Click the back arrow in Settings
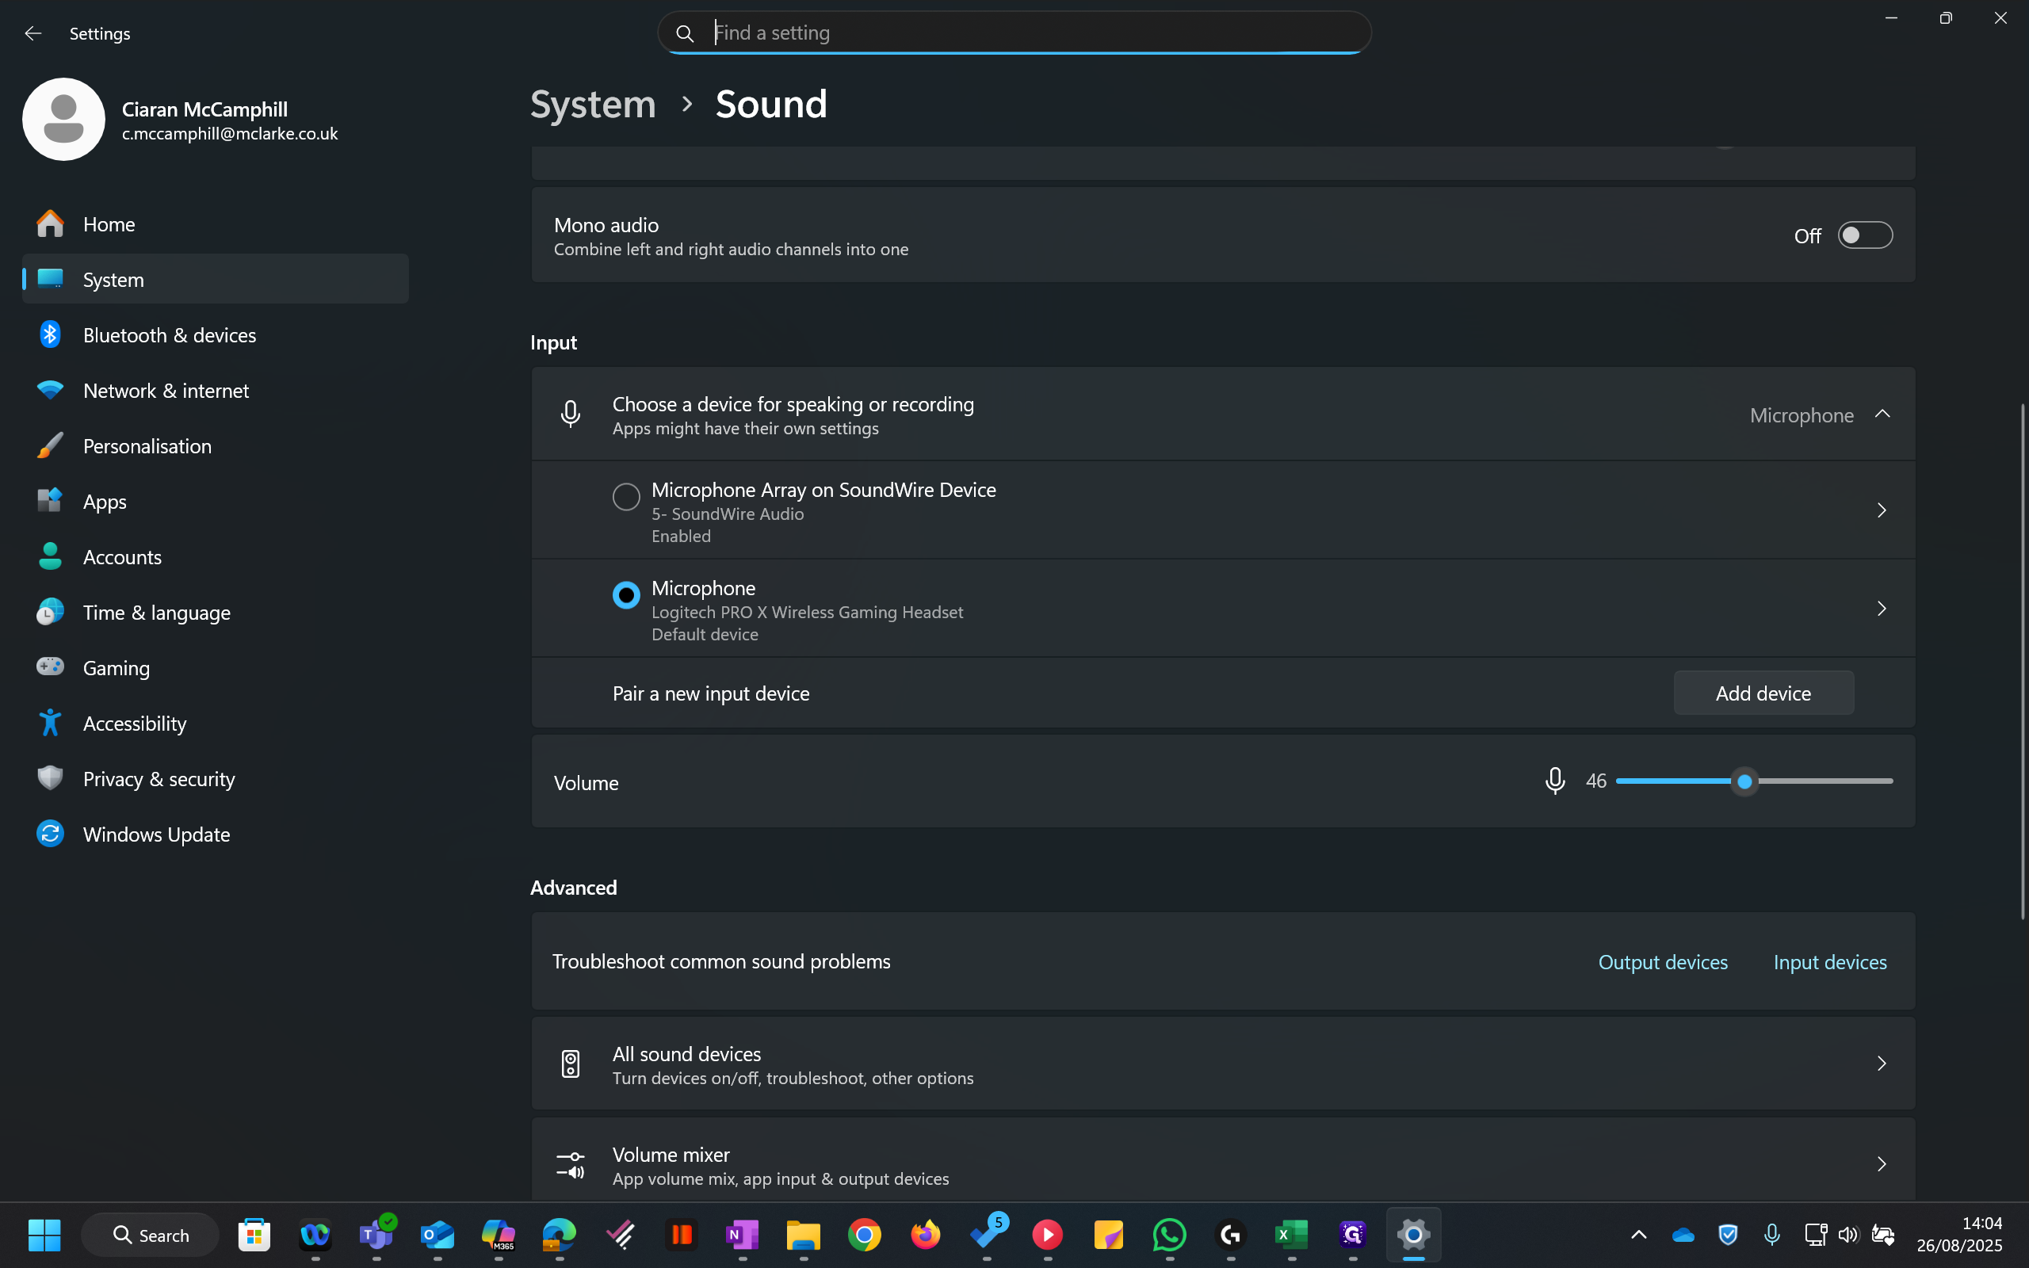Viewport: 2029px width, 1268px height. (x=32, y=32)
